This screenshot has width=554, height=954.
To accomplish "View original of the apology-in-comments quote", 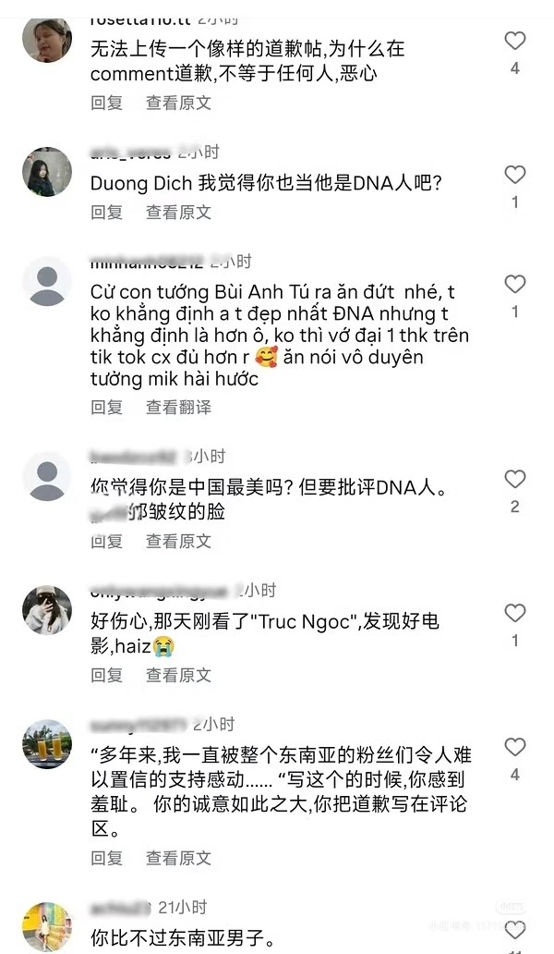I will coord(178,858).
